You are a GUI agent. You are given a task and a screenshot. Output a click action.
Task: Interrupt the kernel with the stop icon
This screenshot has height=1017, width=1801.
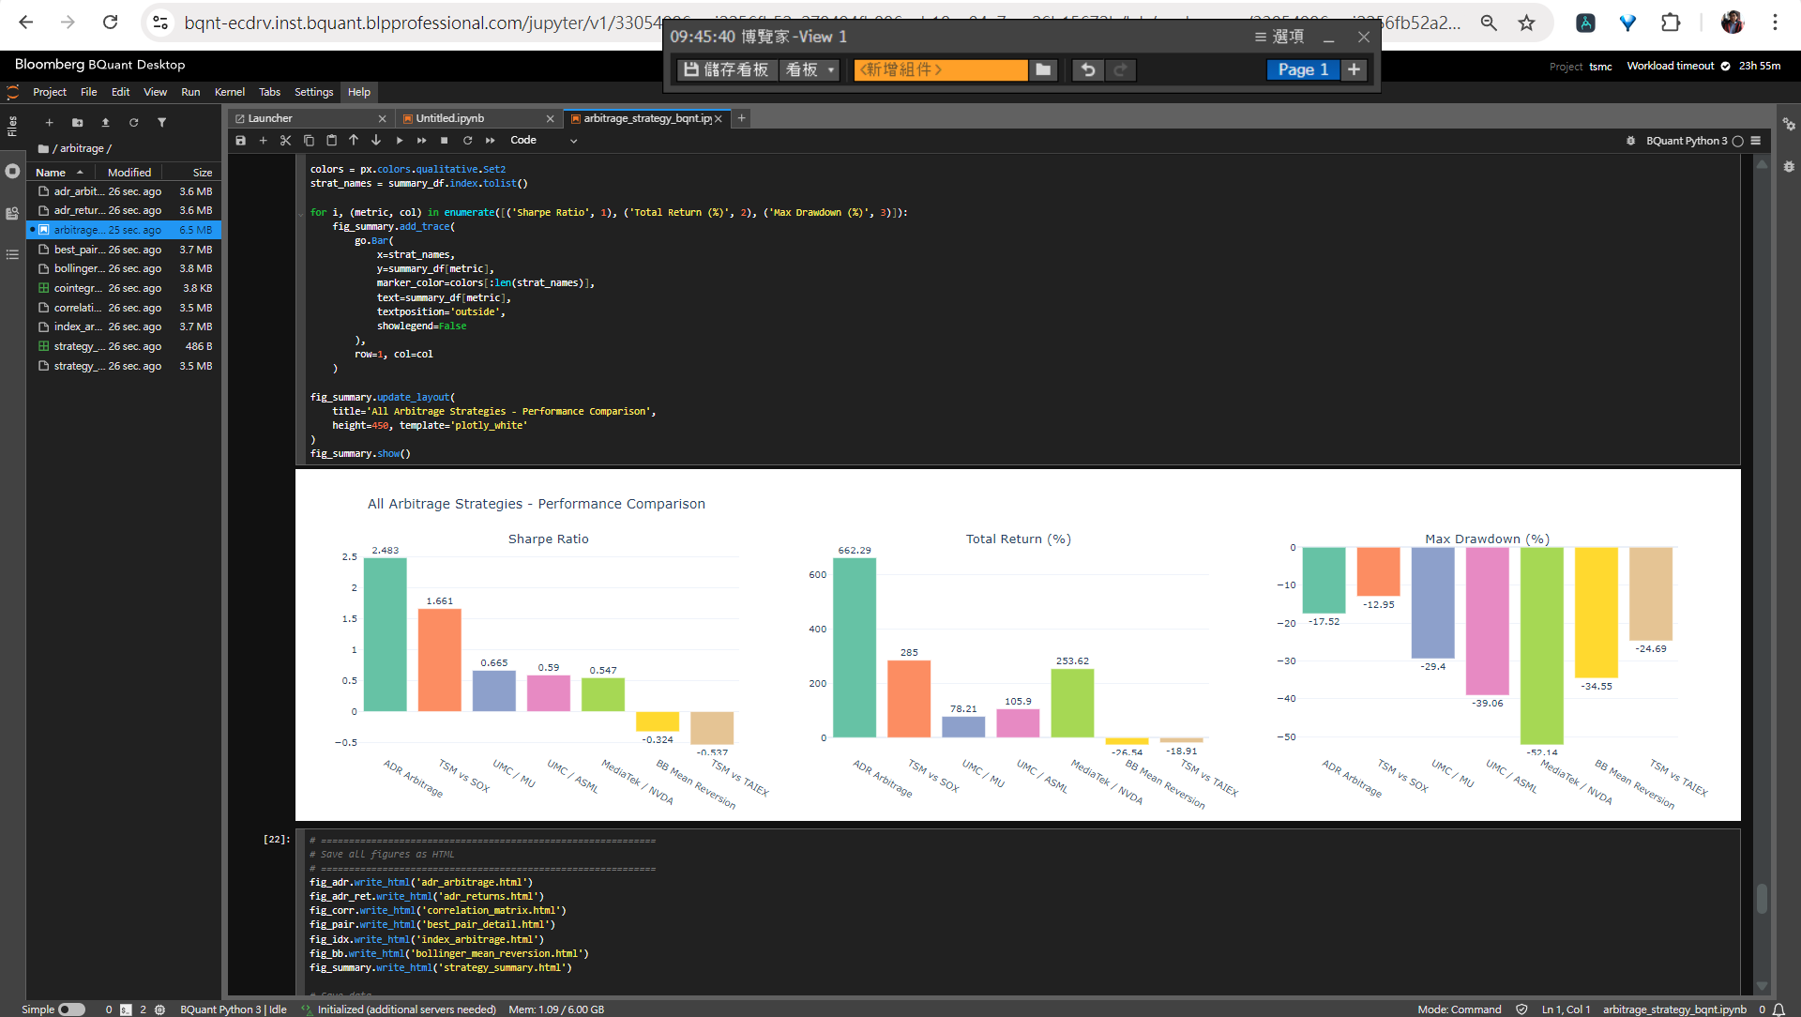444,141
